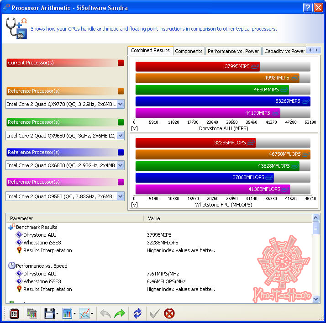Image resolution: width=326 pixels, height=323 pixels.
Task: Click the green Reference Processor color swatch
Action: point(121,122)
